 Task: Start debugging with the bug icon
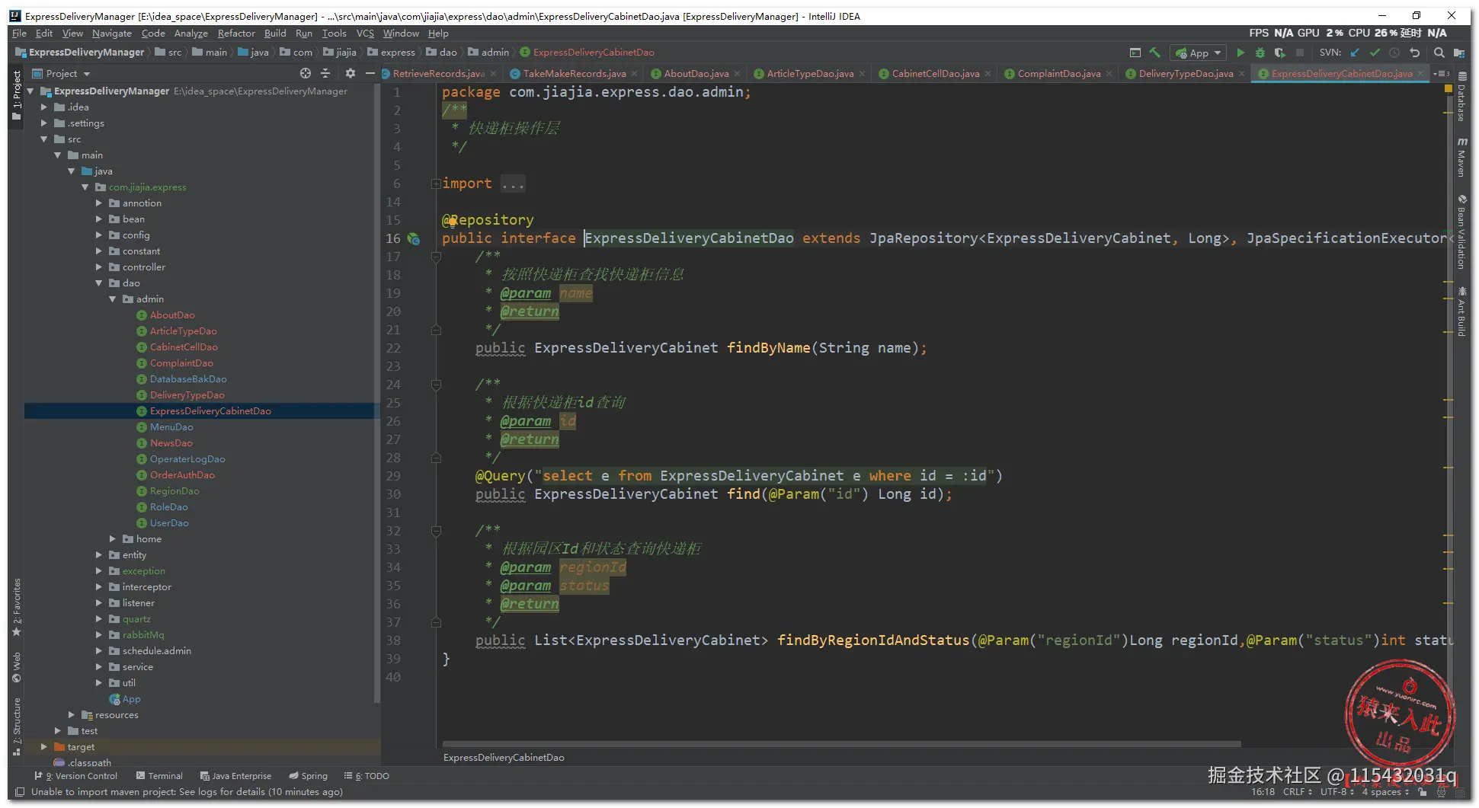point(1260,53)
